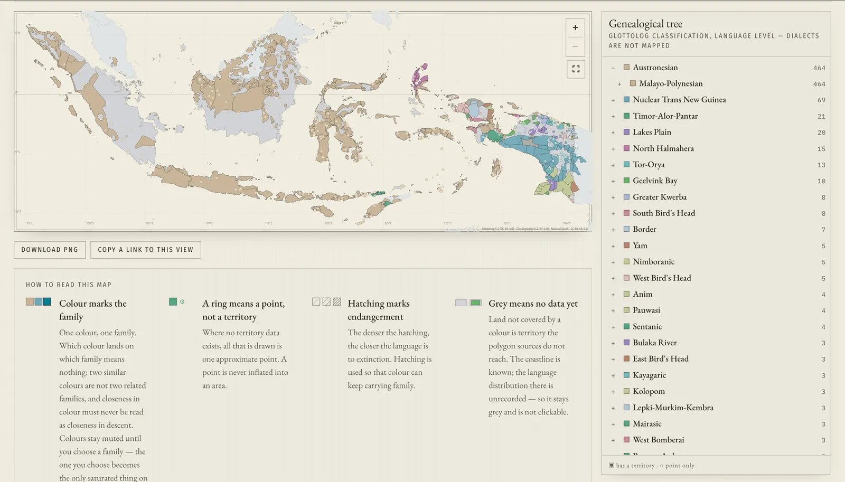Click the Austronesian family colour swatch
This screenshot has width=845, height=482.
626,68
